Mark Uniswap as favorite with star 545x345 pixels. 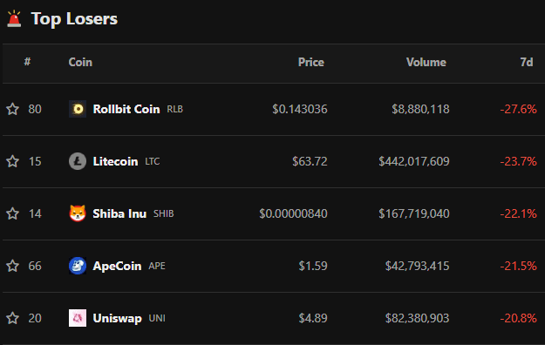(x=12, y=318)
